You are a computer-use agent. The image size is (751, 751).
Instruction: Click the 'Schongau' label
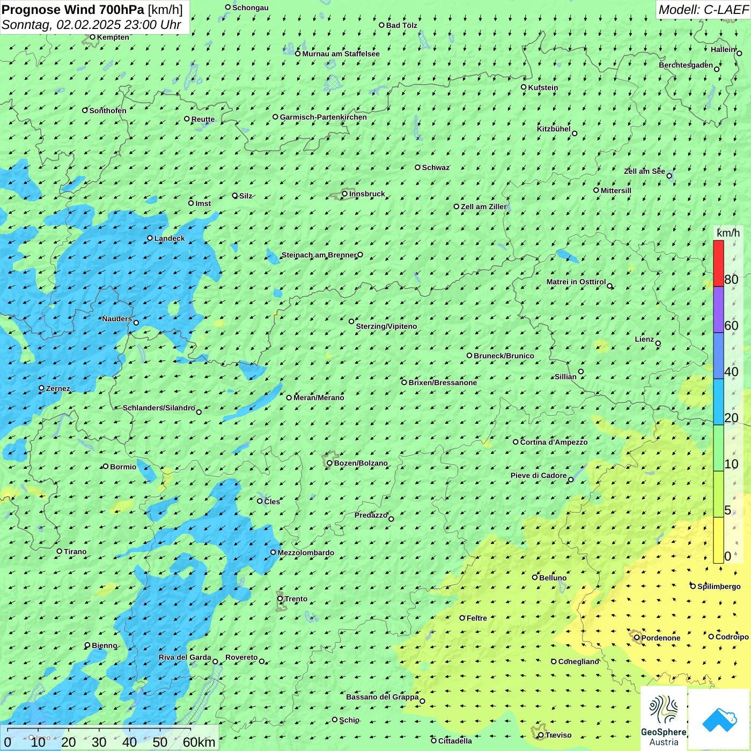(251, 8)
